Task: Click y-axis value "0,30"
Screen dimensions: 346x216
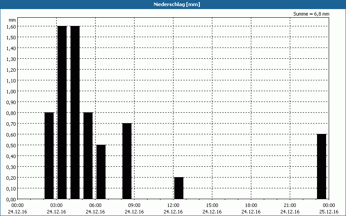Action: [11, 167]
